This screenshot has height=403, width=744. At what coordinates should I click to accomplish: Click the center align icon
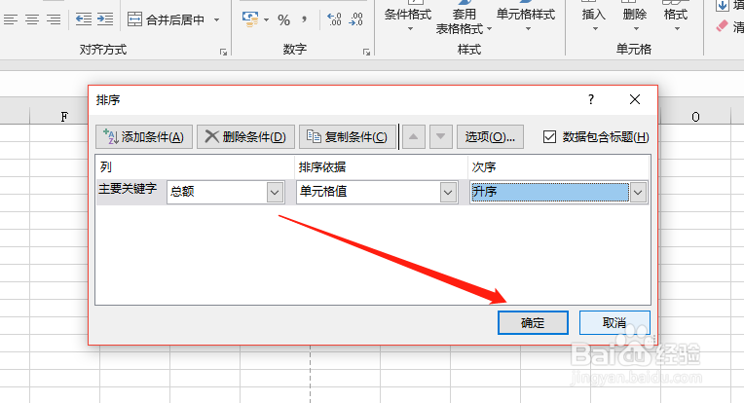point(32,19)
